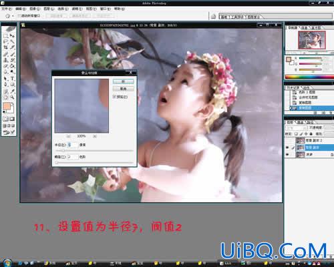Click the 取消 (Cancel) button in the dialog
Viewport: 334px width, 267px height.
click(x=123, y=89)
